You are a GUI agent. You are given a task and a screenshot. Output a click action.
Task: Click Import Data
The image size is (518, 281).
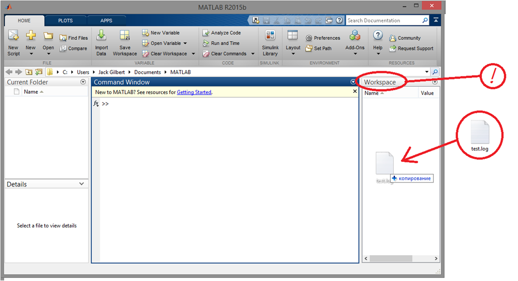click(x=101, y=43)
